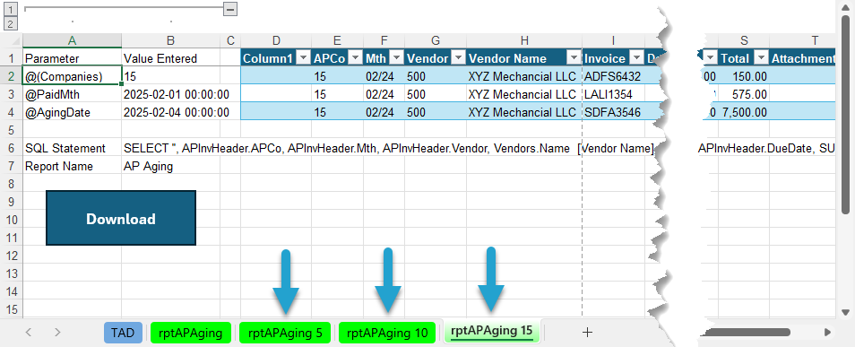Open the APCo filter dropdown
Screen dimensions: 855x347
click(355, 58)
